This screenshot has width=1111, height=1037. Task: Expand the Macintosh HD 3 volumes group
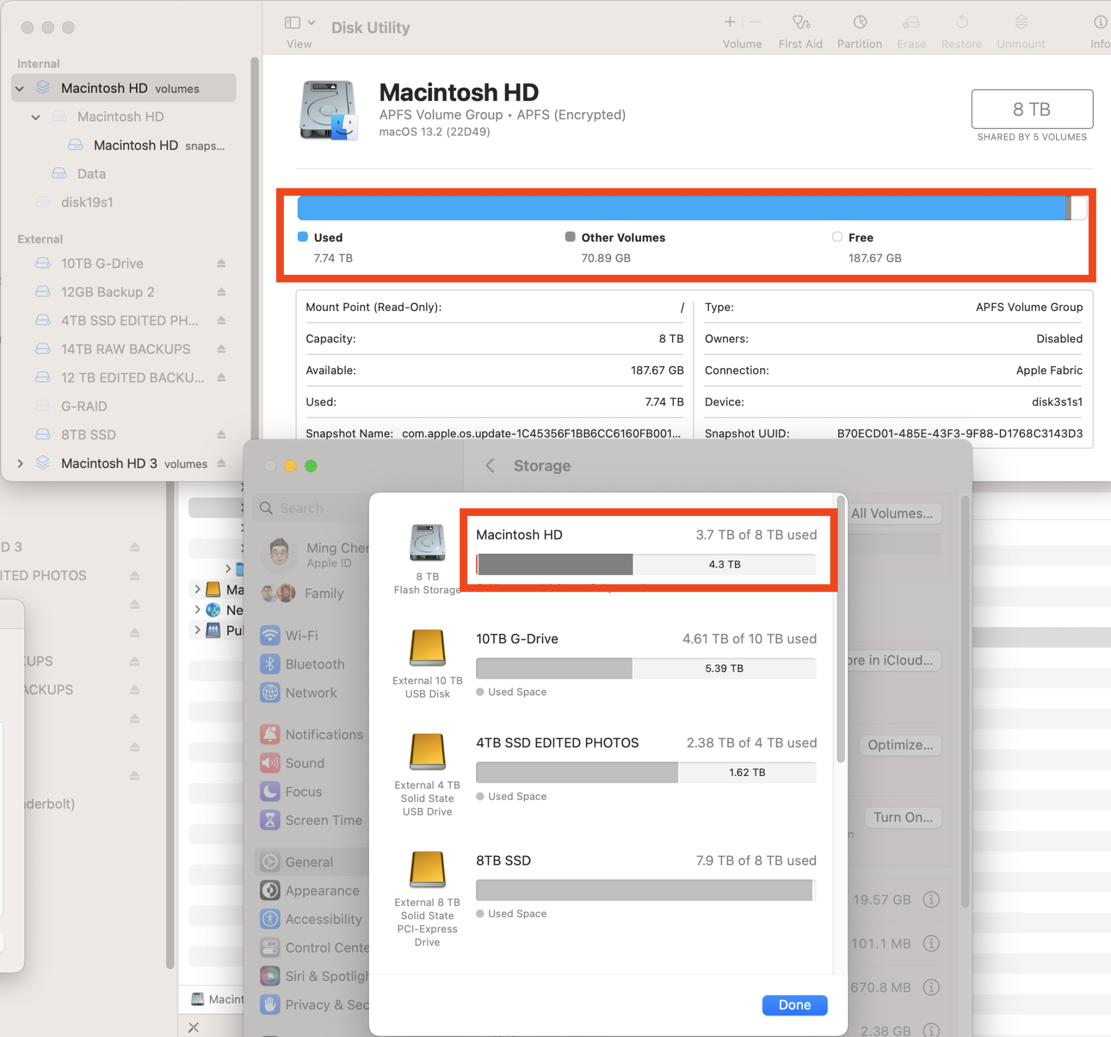click(20, 463)
